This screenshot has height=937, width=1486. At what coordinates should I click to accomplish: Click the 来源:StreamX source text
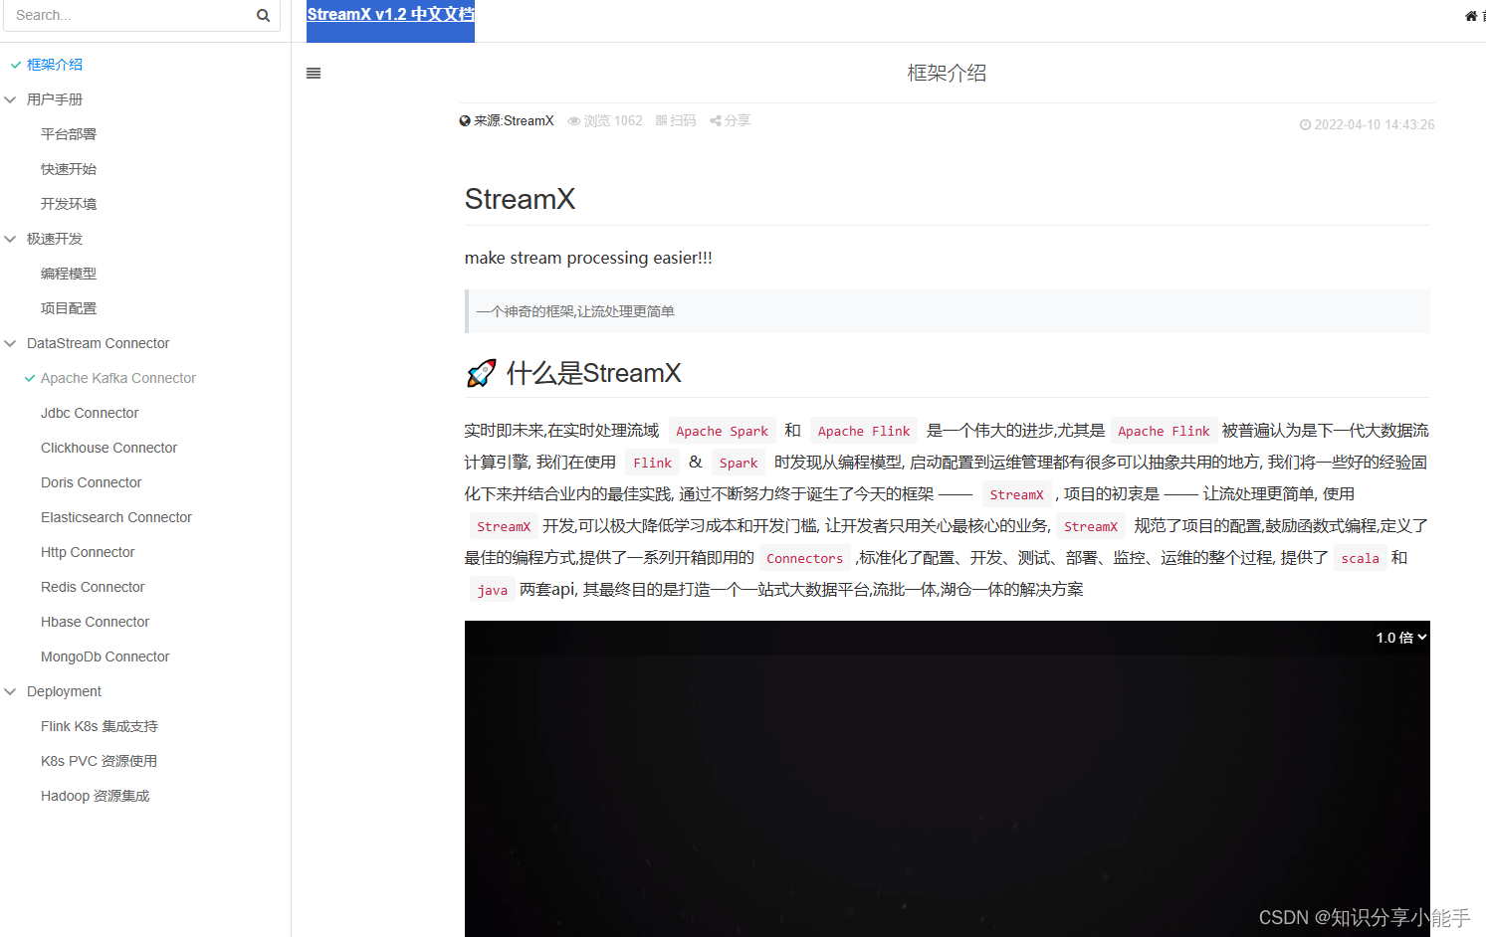(x=514, y=120)
